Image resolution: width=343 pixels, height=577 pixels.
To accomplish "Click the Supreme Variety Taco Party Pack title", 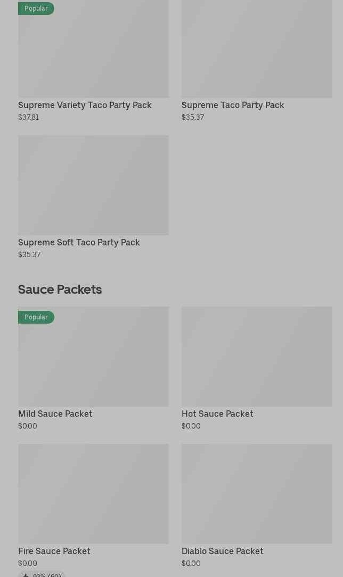I will click(x=85, y=105).
